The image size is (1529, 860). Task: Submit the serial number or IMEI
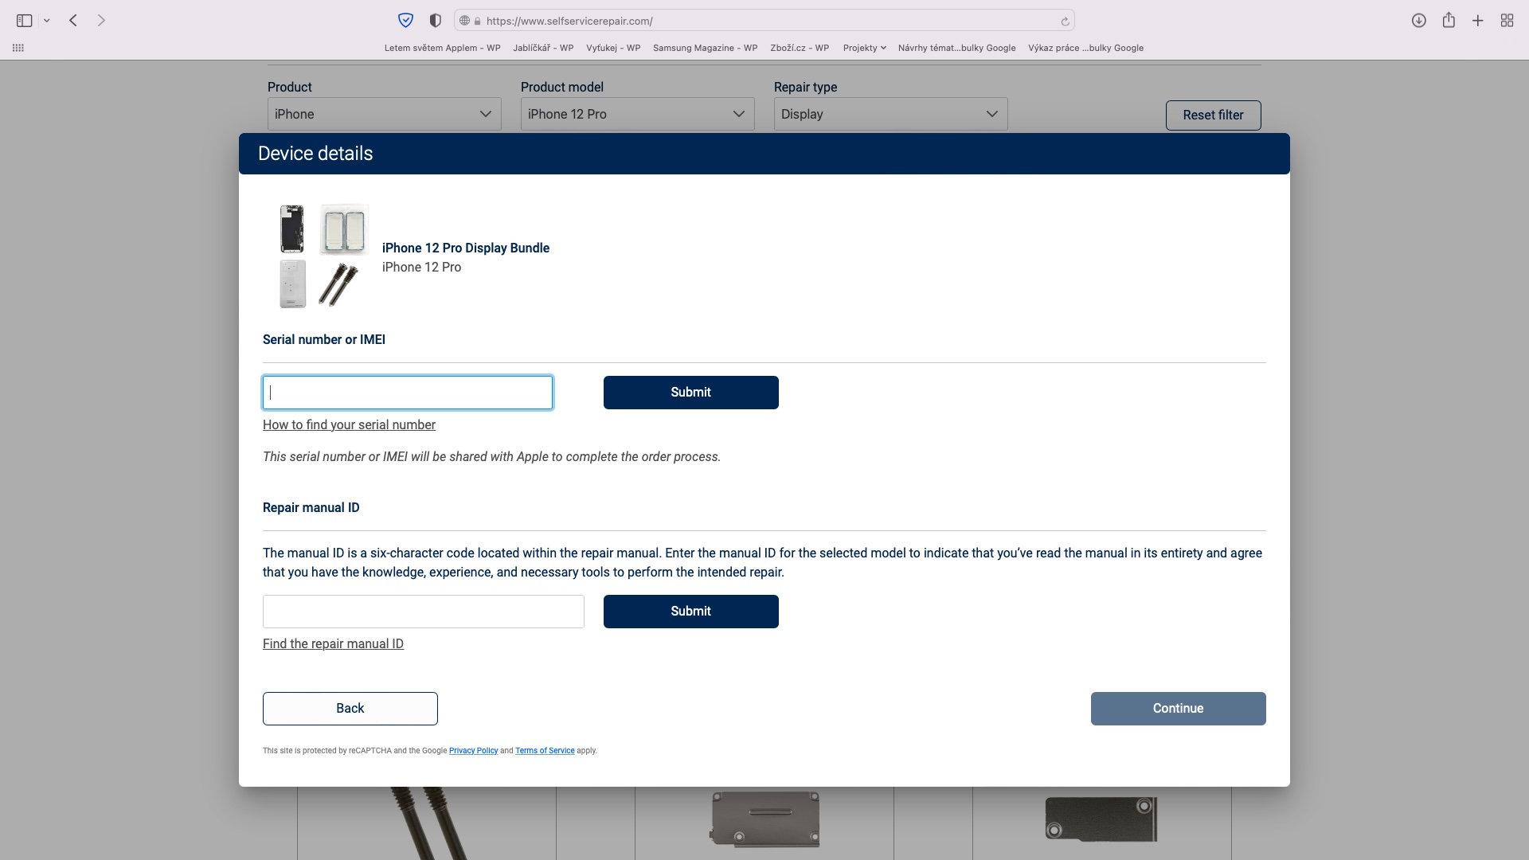click(691, 392)
